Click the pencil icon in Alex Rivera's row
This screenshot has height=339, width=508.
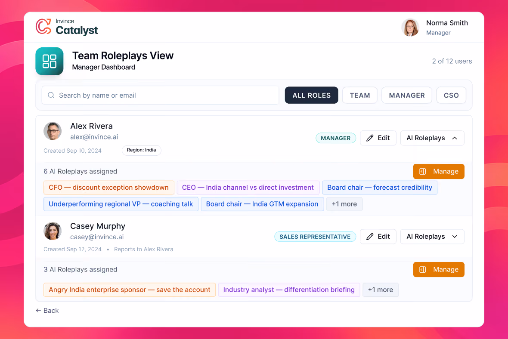point(370,138)
